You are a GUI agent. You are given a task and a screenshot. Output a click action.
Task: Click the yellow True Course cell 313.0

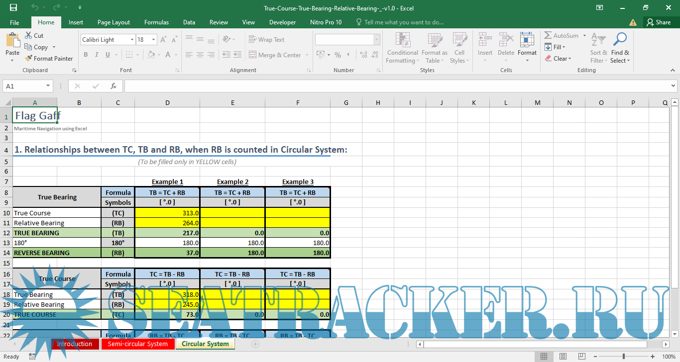[x=167, y=213]
